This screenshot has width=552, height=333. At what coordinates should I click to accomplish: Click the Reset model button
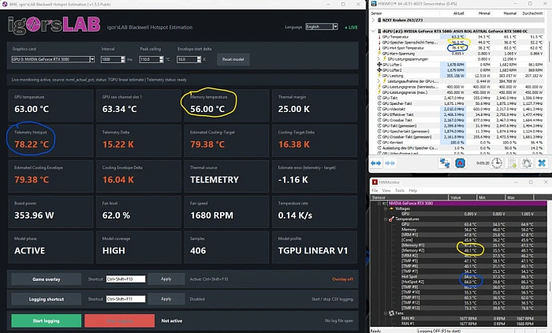tap(233, 59)
